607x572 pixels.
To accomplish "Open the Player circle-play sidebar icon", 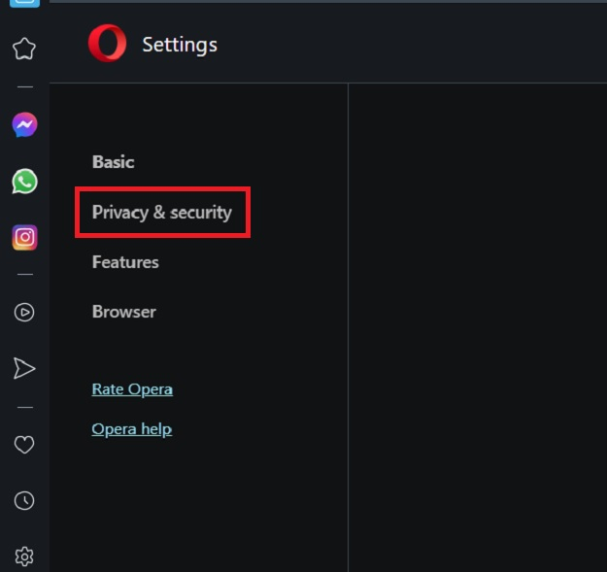I will click(24, 312).
